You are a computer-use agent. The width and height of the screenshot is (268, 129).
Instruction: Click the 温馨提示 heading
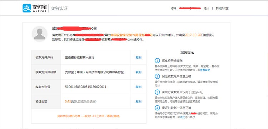[187, 53]
